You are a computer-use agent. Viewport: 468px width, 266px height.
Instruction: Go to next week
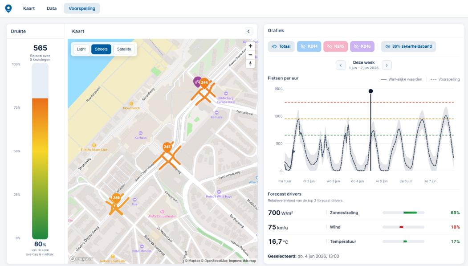click(387, 65)
